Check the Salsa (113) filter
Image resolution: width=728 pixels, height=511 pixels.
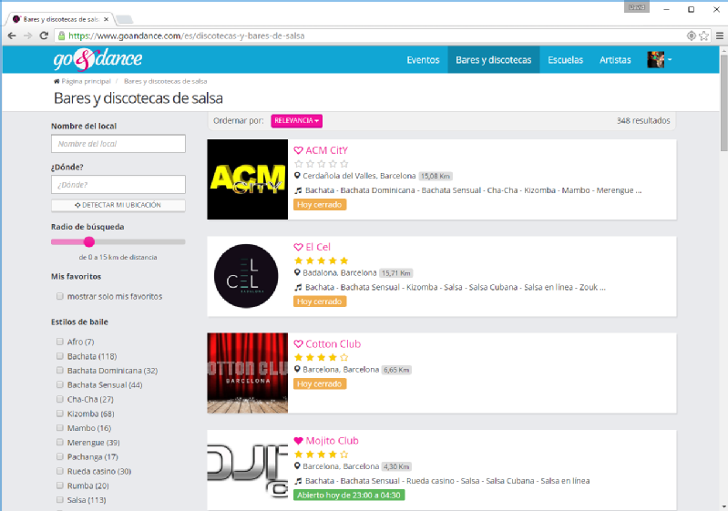coord(60,500)
